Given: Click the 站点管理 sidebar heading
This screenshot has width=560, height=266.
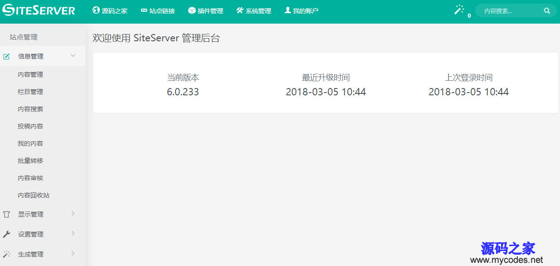Looking at the screenshot, I should pos(24,37).
